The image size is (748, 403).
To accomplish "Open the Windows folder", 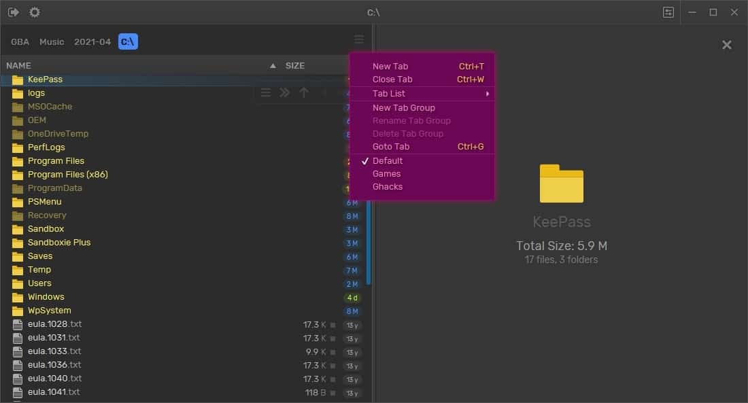I will [45, 297].
